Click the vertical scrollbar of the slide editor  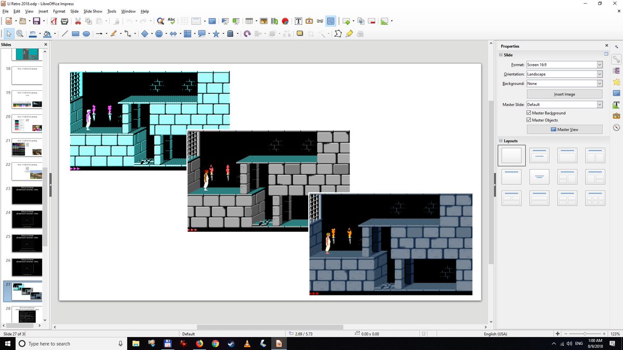pos(492,183)
